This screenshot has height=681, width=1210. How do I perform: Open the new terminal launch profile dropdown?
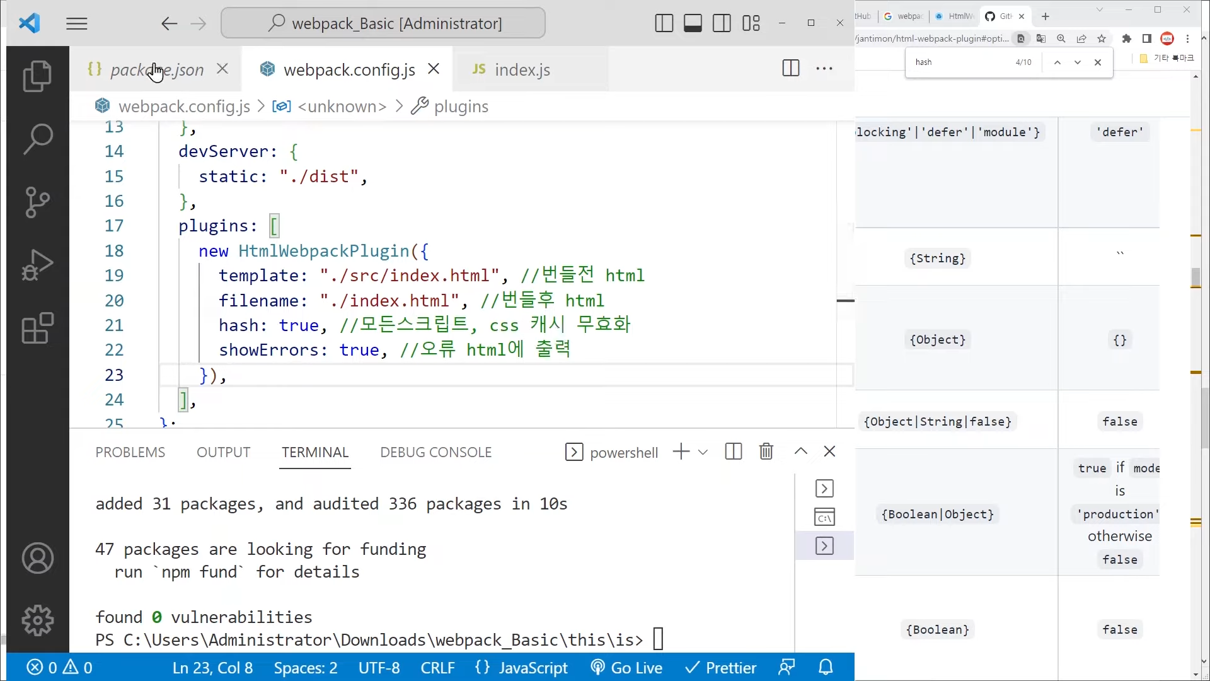pyautogui.click(x=703, y=452)
